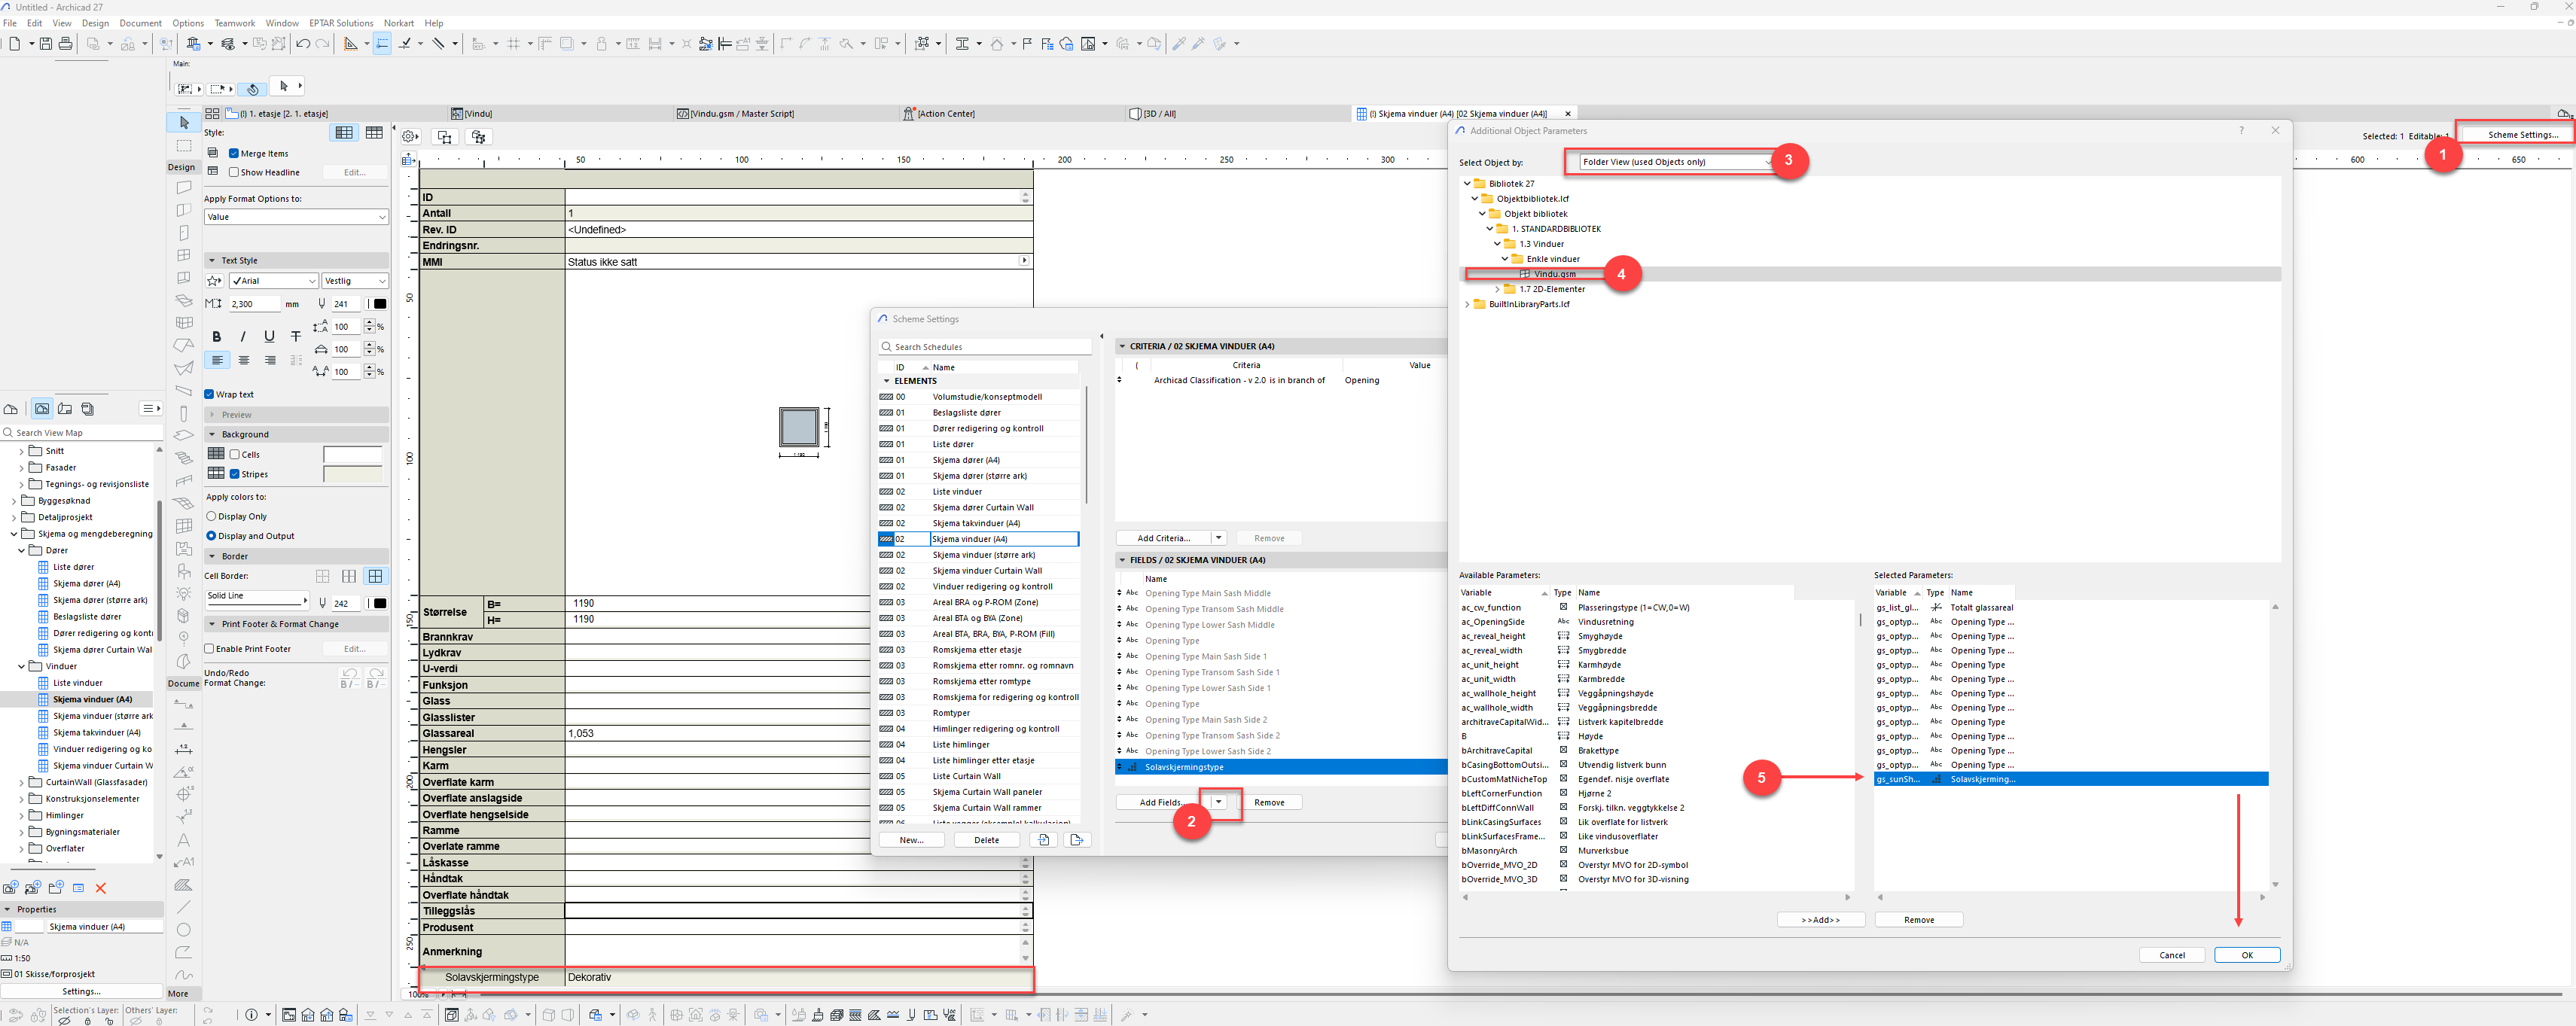This screenshot has width=2576, height=1026.
Task: Click the Bold text formatting icon
Action: [217, 337]
